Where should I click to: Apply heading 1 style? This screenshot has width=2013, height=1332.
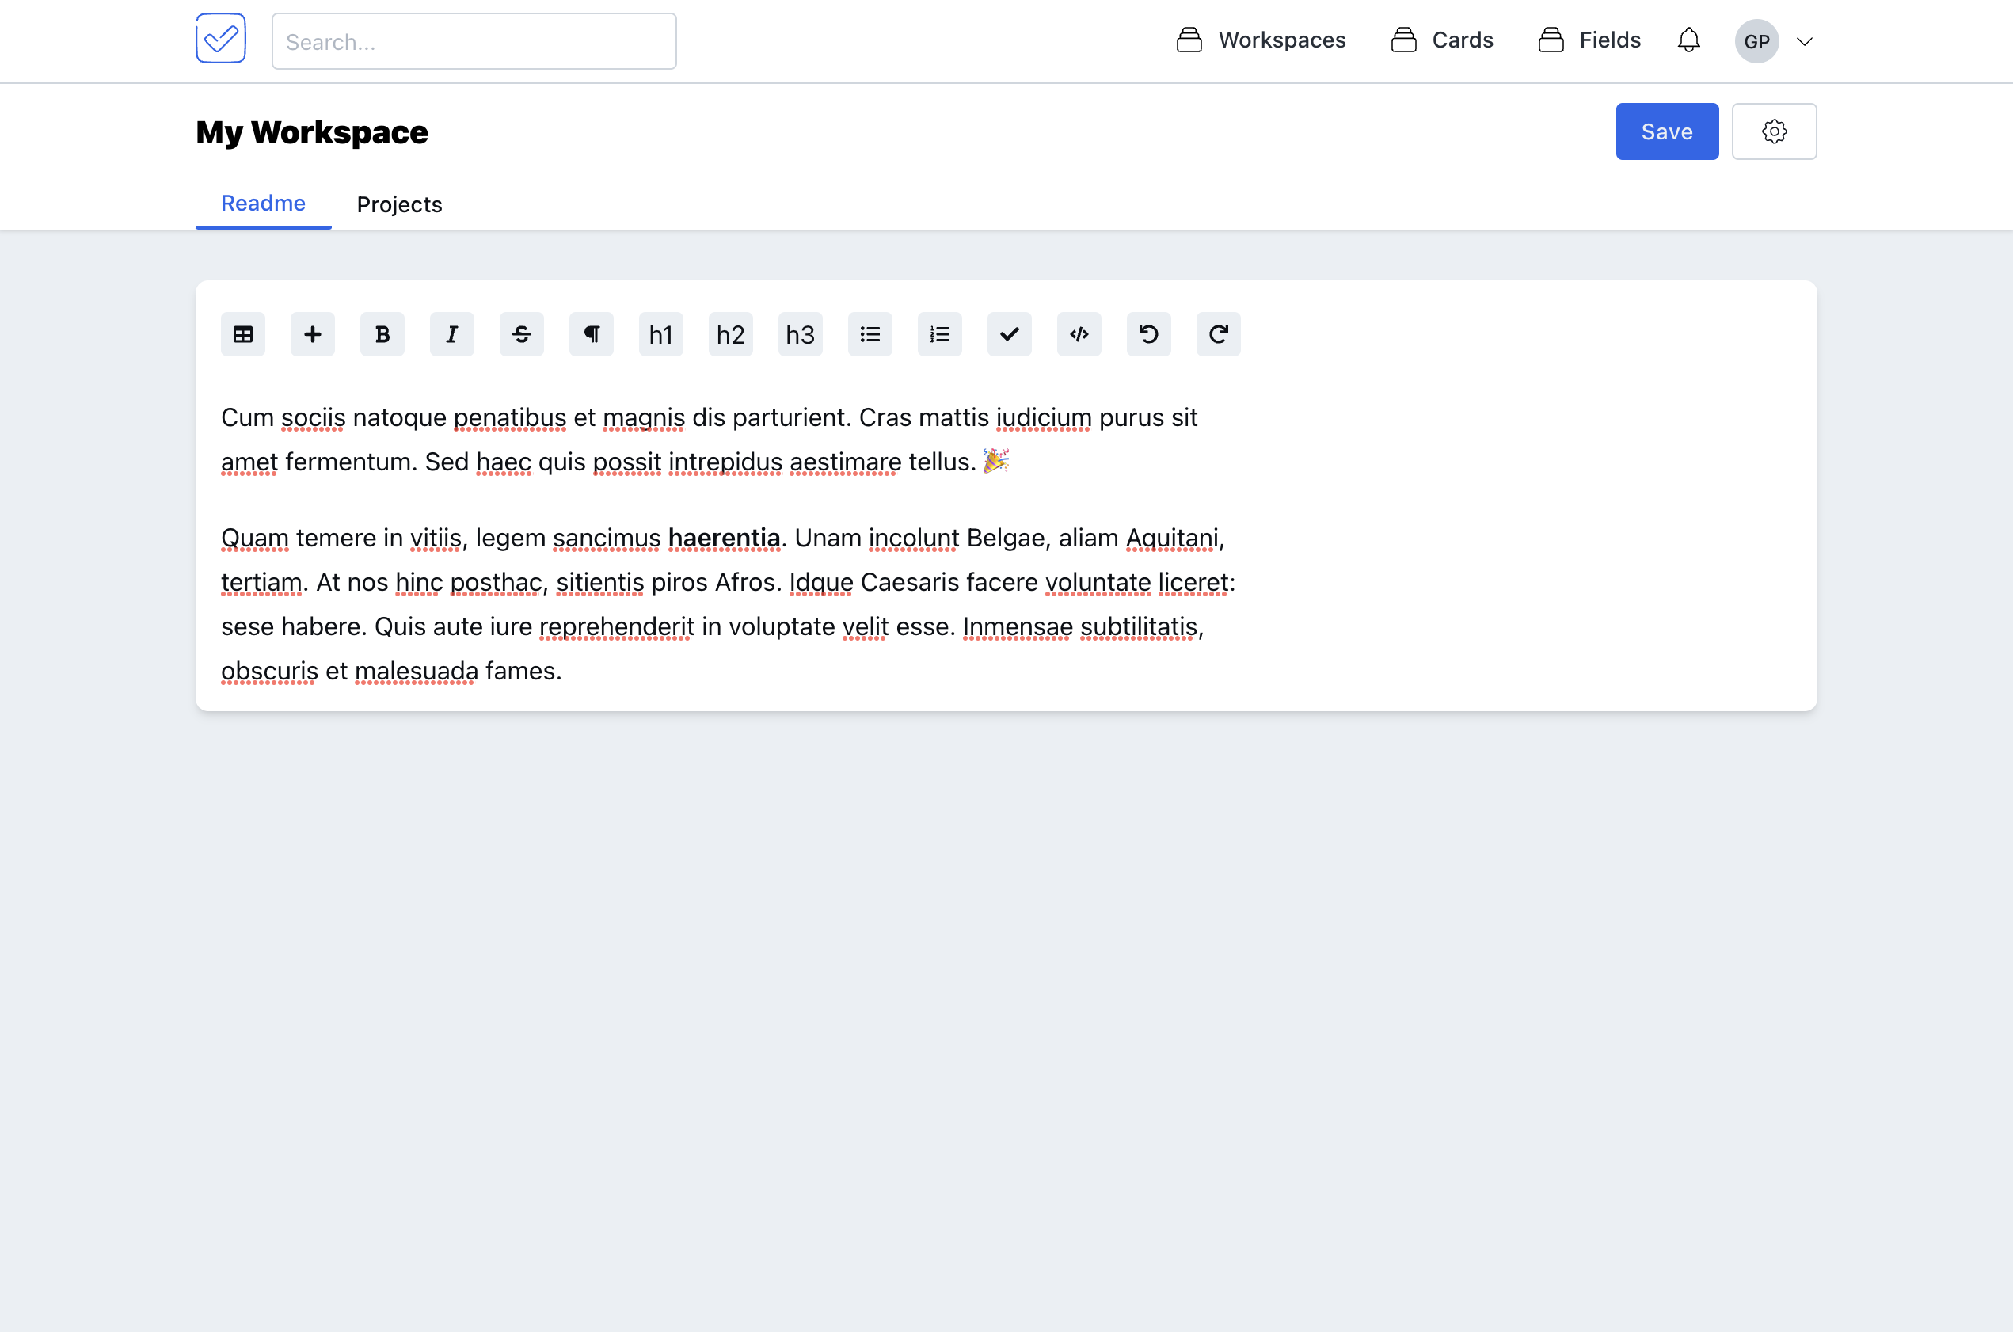pyautogui.click(x=660, y=334)
